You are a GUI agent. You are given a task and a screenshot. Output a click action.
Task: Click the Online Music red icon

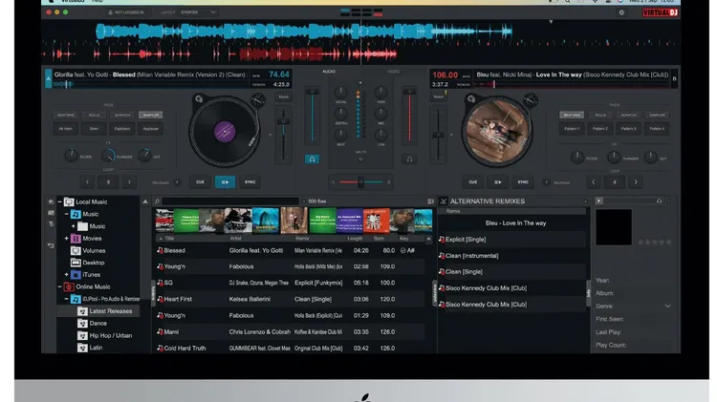(69, 286)
